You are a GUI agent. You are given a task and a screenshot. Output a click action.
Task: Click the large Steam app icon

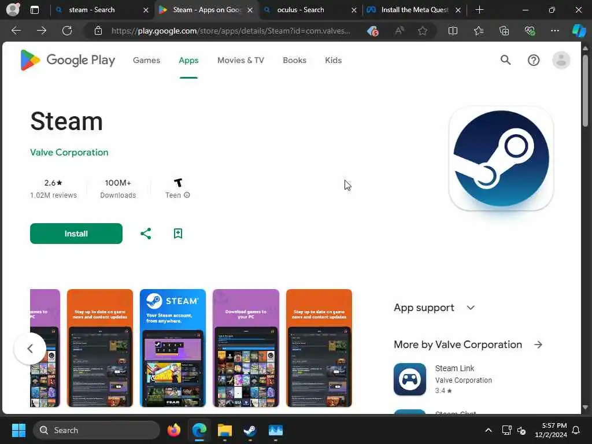[501, 158]
